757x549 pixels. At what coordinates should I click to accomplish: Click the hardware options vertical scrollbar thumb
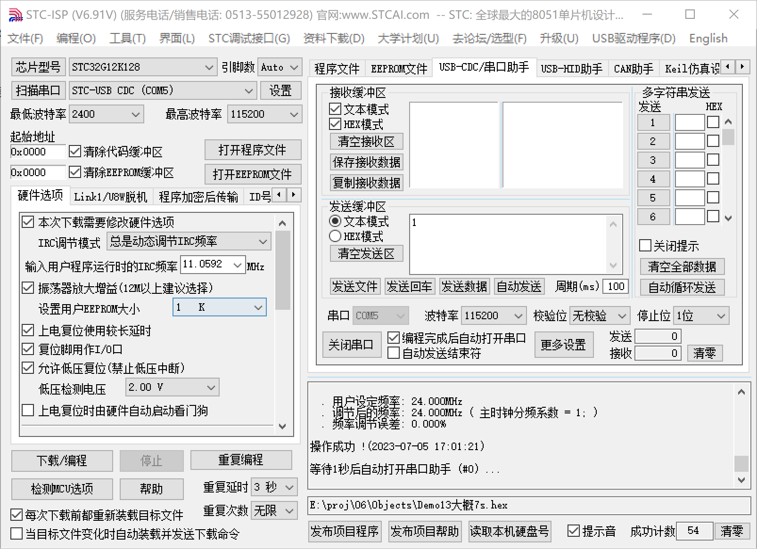coord(283,270)
